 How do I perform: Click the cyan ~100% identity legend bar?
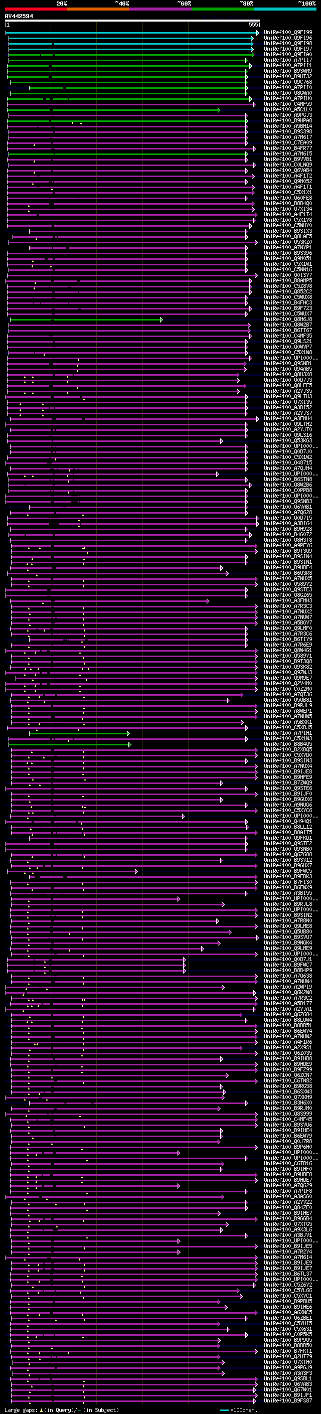tap(285, 9)
